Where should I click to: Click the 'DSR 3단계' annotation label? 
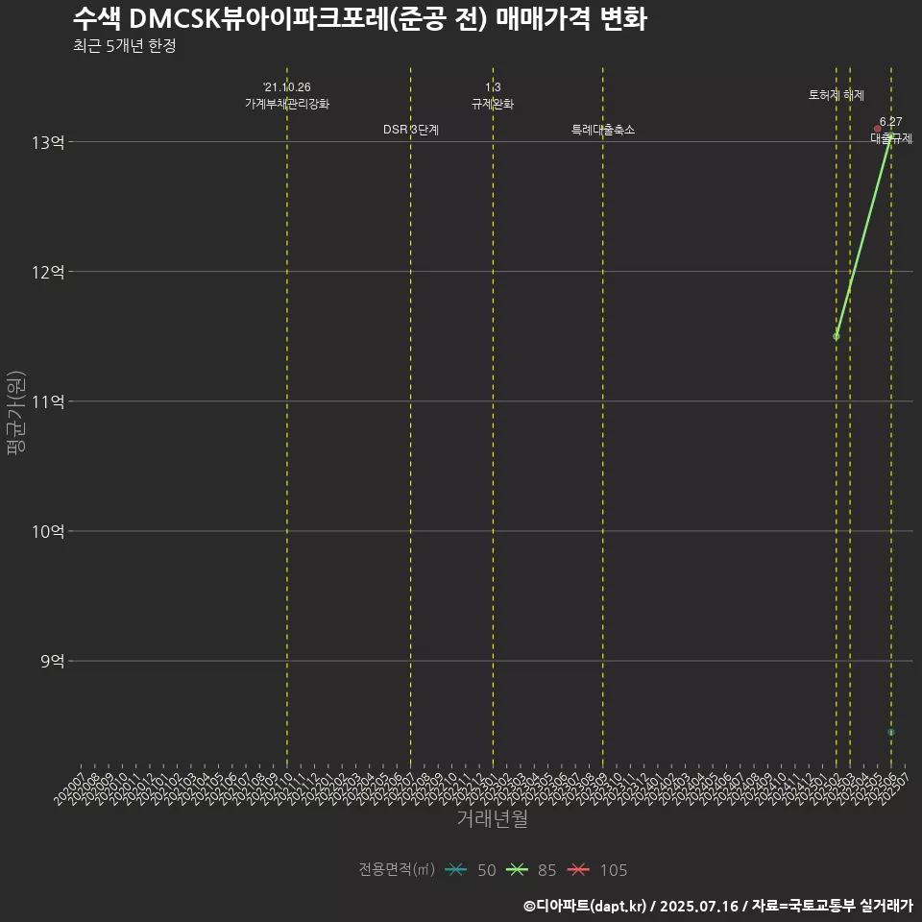tap(411, 130)
